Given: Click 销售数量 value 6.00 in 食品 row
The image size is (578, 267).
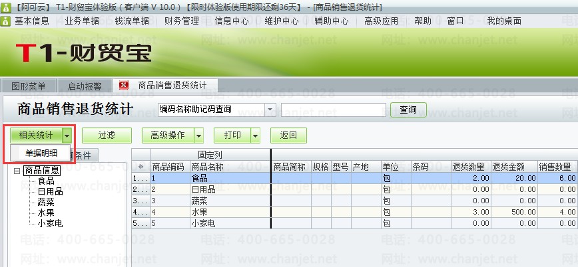Looking at the screenshot, I should click(x=558, y=178).
